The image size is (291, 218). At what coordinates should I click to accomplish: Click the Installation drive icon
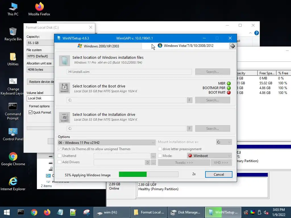click(65, 117)
